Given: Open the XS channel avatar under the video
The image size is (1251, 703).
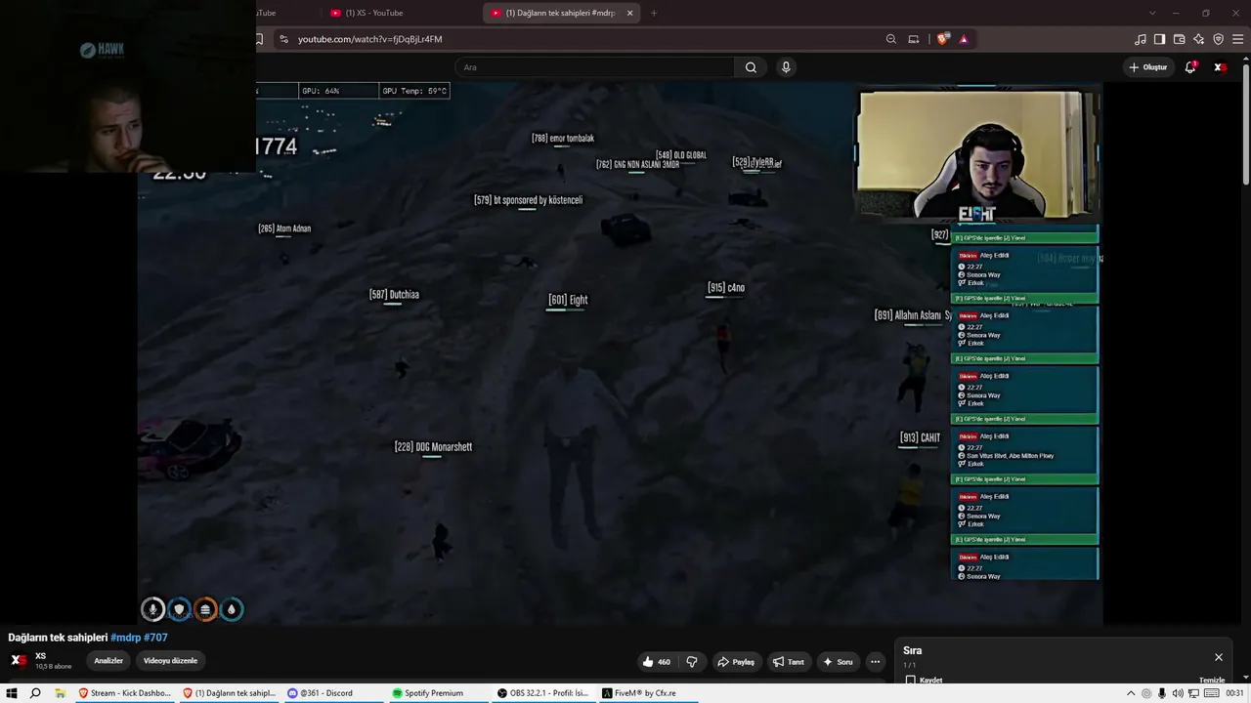Looking at the screenshot, I should [x=19, y=660].
